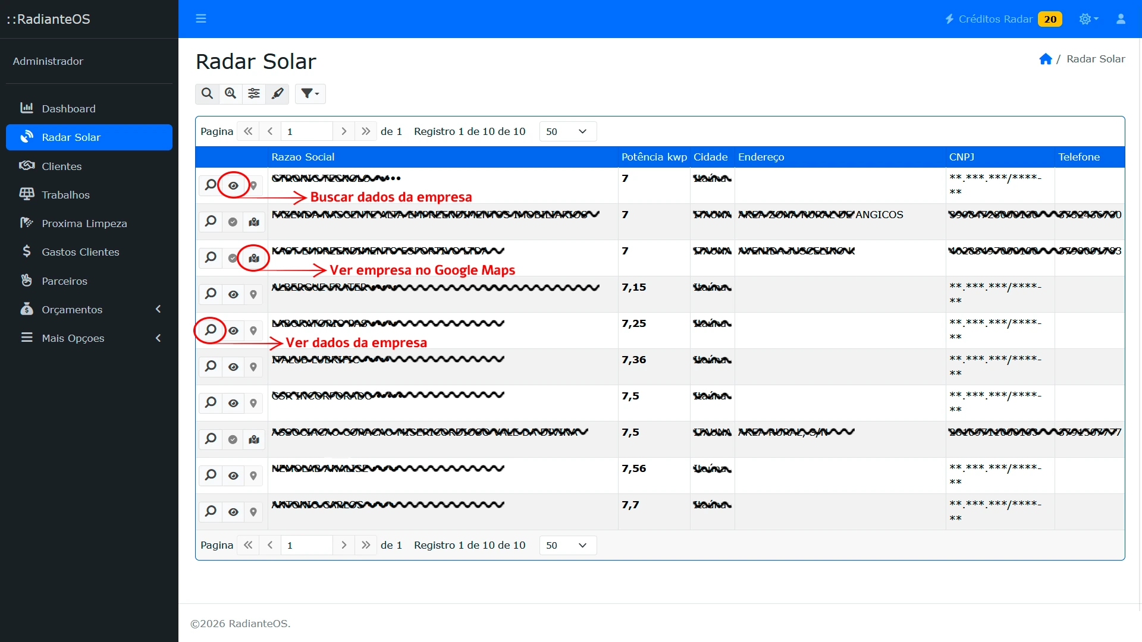
Task: Open the user profile icon
Action: [x=1121, y=19]
